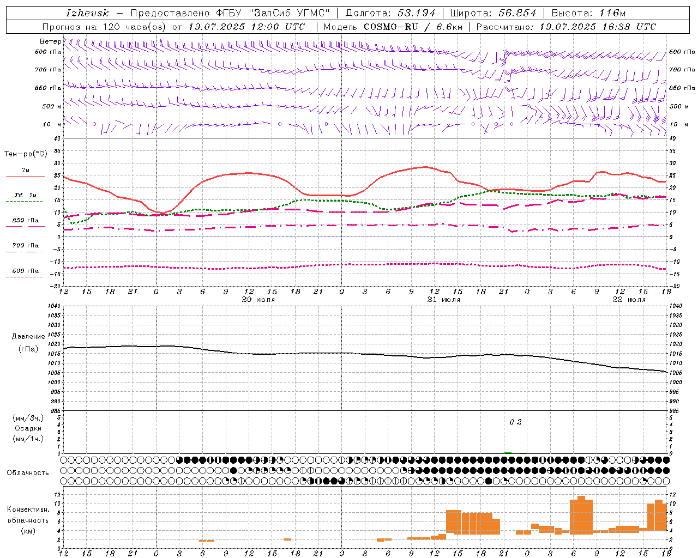Click the elevation 'Высота: 116м'
The image size is (698, 558).
588,13
